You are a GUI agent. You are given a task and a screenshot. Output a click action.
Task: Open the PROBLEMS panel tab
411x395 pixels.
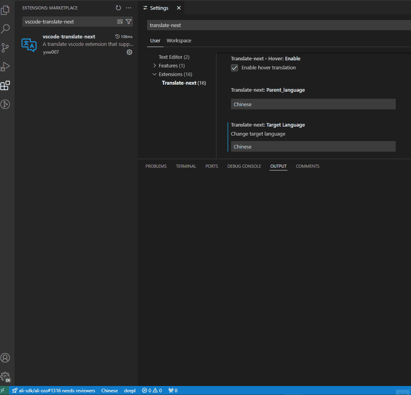pyautogui.click(x=156, y=166)
